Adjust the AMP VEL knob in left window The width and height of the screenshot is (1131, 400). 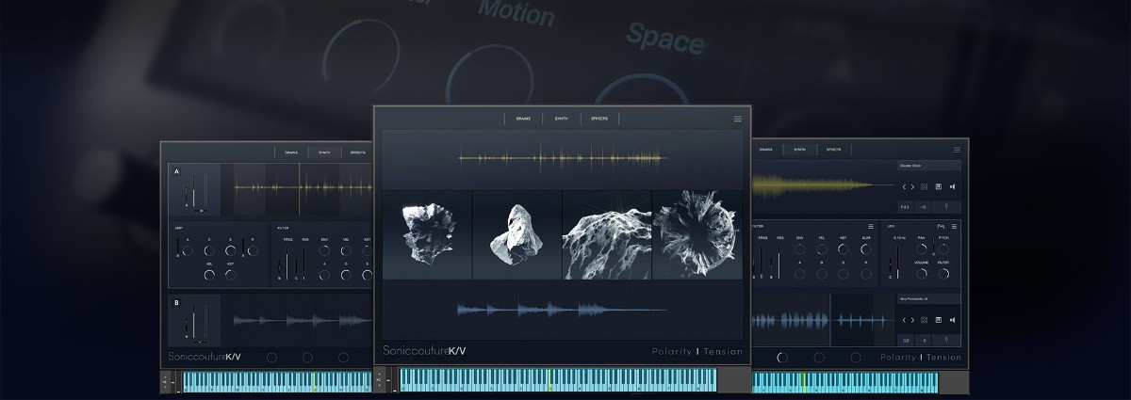coord(209,275)
